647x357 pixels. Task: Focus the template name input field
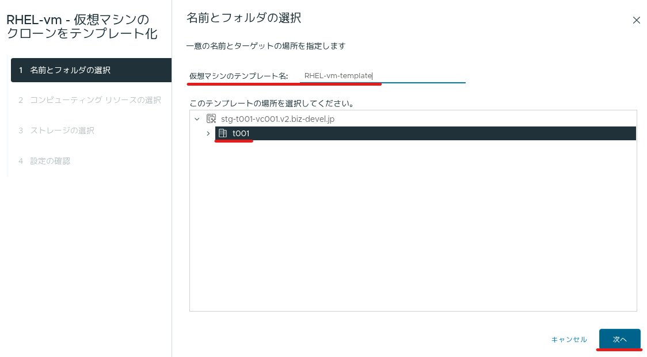coord(383,76)
